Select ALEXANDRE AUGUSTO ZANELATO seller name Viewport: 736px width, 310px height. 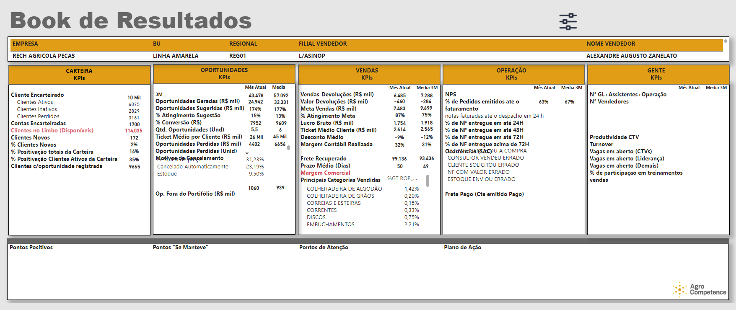point(632,56)
